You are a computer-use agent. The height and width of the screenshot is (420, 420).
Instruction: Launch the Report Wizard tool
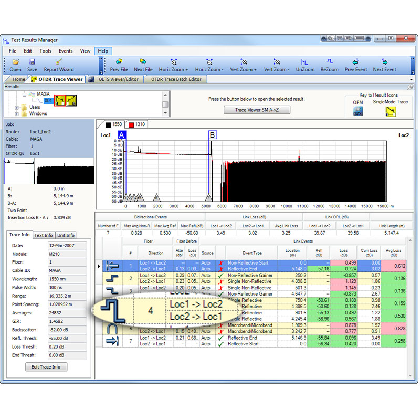point(58,62)
